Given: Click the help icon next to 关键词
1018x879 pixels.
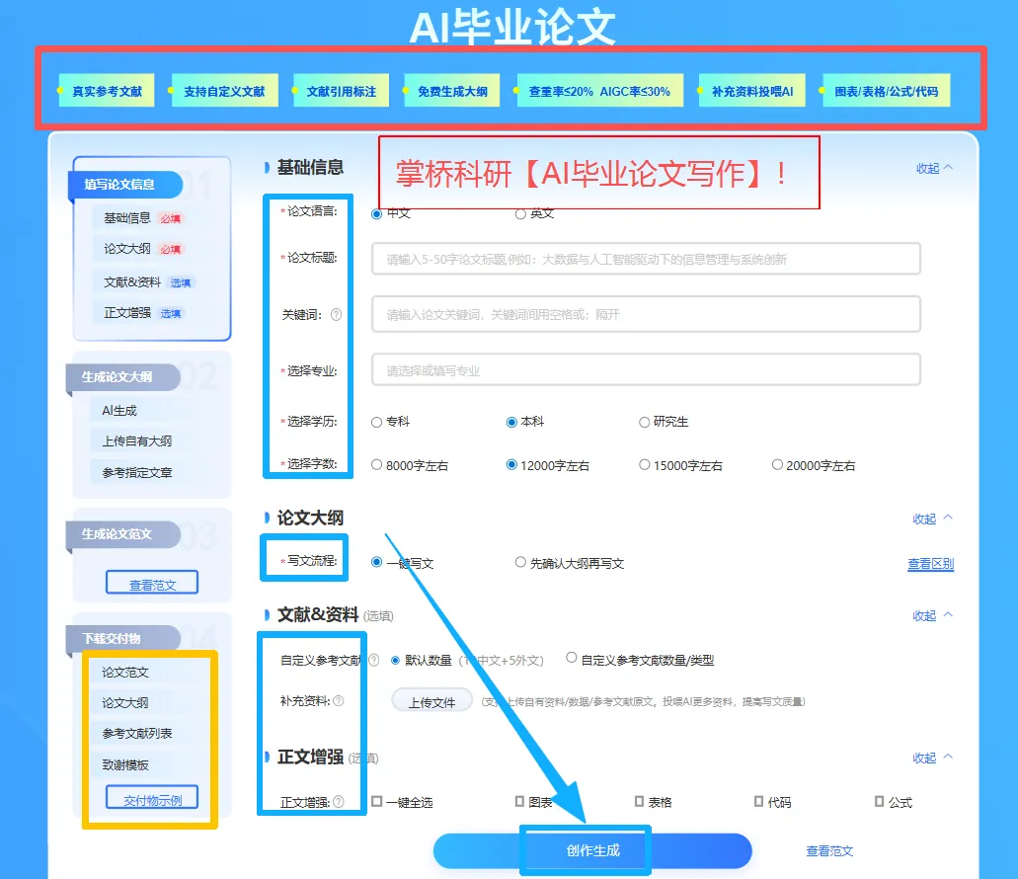Looking at the screenshot, I should [x=336, y=315].
